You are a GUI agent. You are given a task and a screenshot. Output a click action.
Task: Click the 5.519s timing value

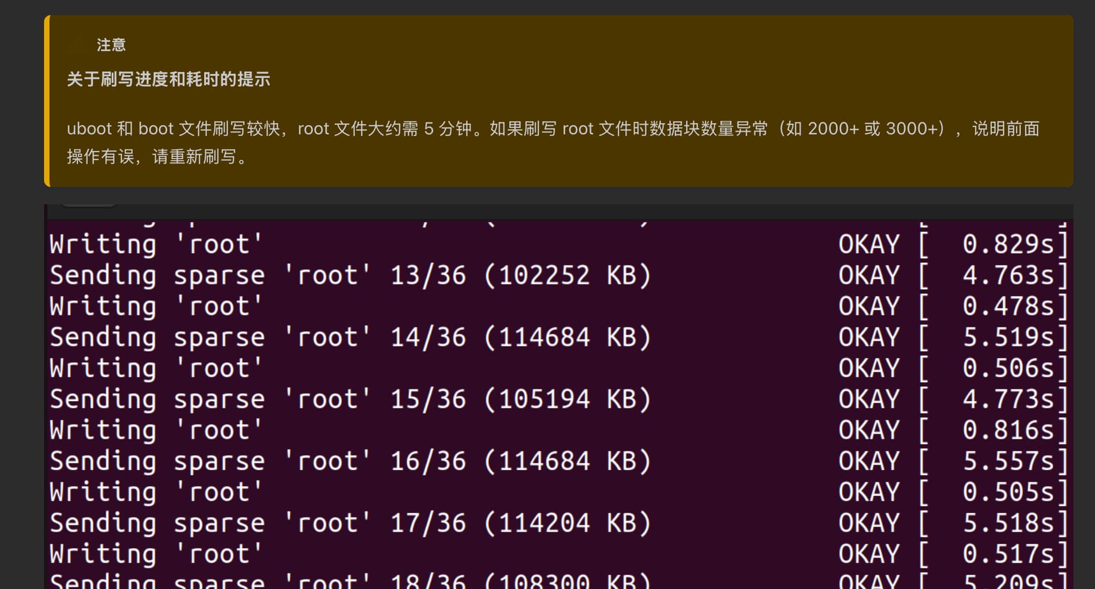pos(1008,338)
